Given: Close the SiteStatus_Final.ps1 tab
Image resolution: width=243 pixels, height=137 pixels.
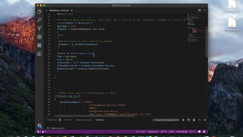Looking at the screenshot, I should pos(72,10).
